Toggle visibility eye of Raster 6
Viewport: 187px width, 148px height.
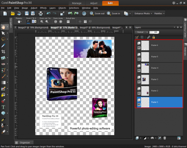pyautogui.click(x=139, y=48)
